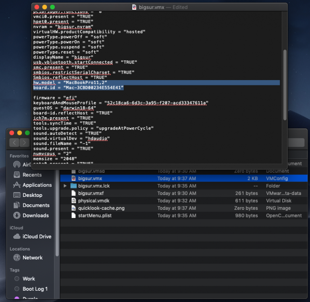Click the nvram = "bigsur.nvram" line
Screen dimensions: 310x302
(x=63, y=27)
